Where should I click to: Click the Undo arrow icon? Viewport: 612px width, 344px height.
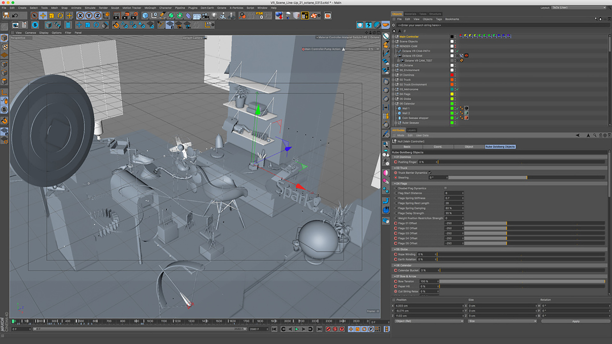point(15,16)
